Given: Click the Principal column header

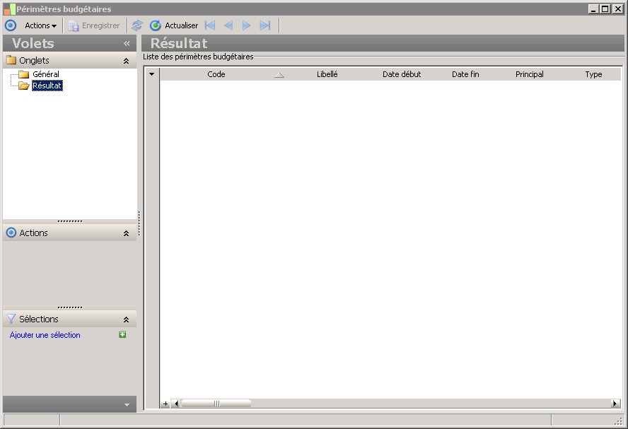Looking at the screenshot, I should pos(530,74).
